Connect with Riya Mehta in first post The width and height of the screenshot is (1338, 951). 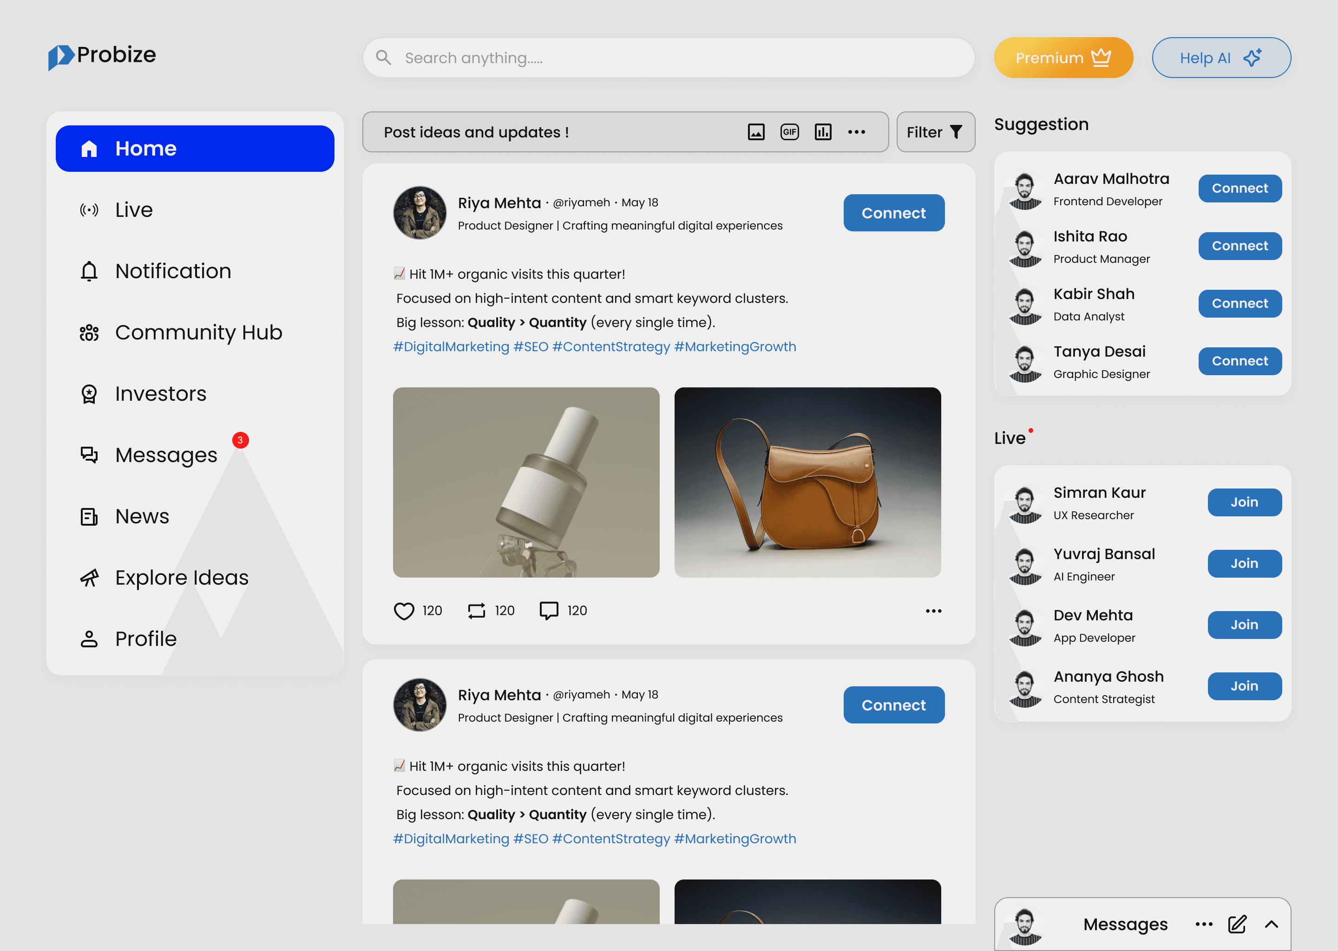(x=894, y=213)
